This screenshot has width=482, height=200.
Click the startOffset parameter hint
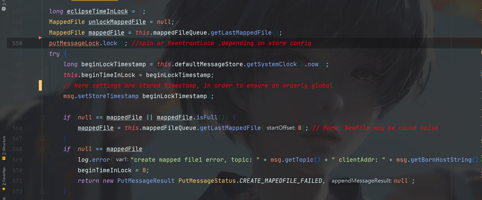point(281,128)
